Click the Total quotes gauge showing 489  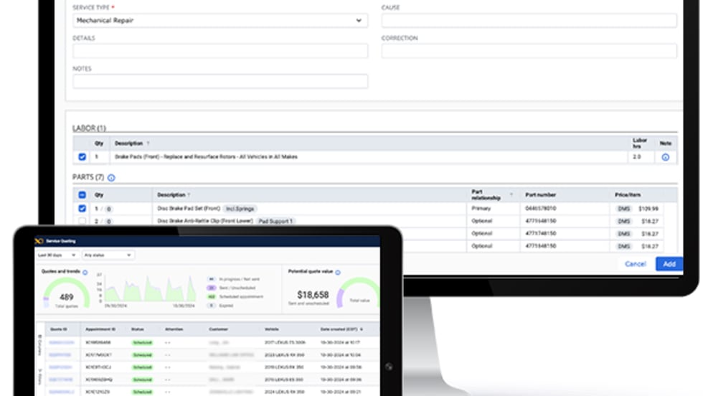[x=66, y=294]
